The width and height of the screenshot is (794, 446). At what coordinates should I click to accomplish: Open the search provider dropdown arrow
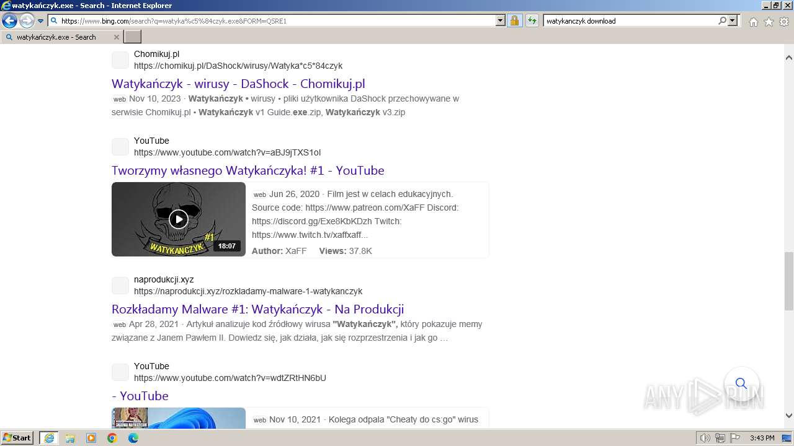coord(733,20)
